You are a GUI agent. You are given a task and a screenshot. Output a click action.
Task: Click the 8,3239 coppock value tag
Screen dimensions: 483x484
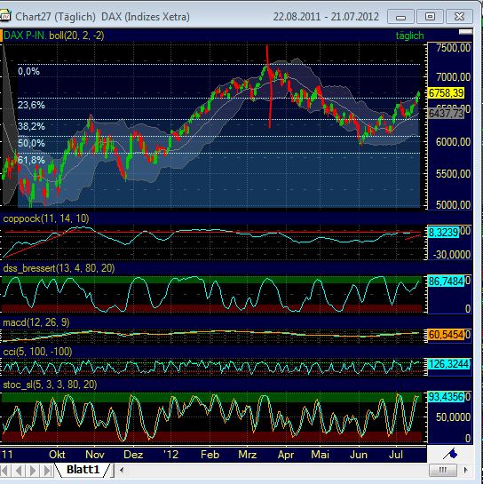click(444, 232)
